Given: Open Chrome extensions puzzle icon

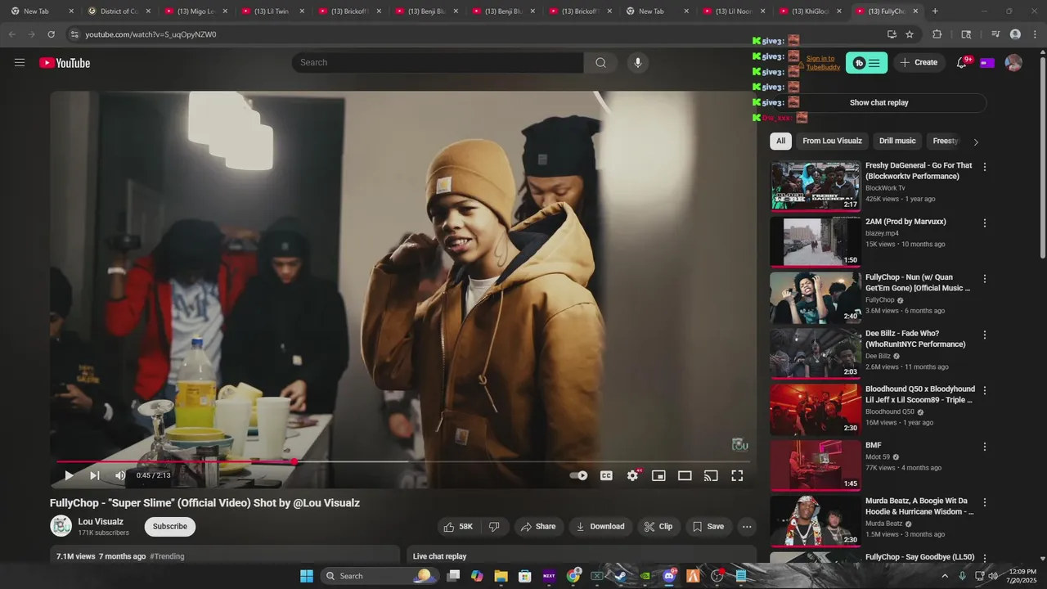Looking at the screenshot, I should point(937,34).
